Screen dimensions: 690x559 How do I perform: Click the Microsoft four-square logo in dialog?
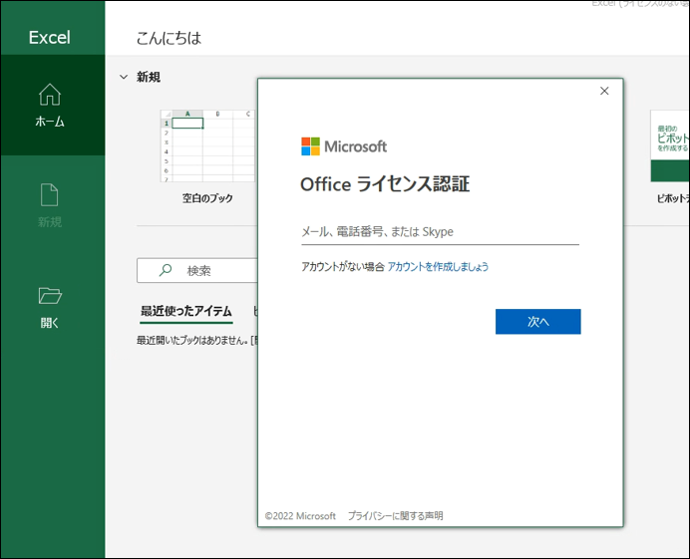coord(311,146)
